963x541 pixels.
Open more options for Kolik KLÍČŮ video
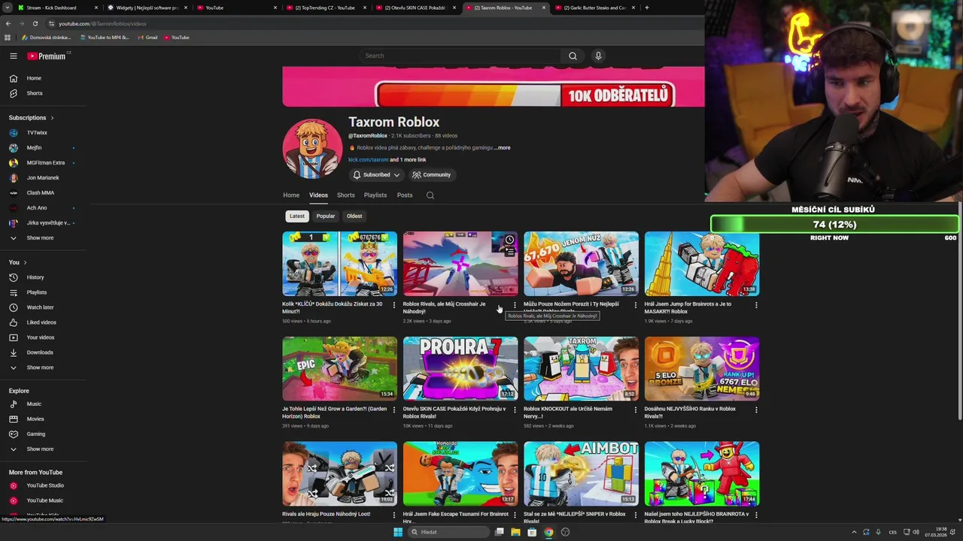[393, 305]
